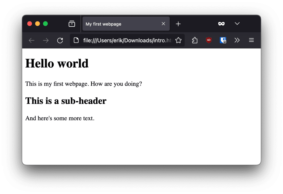Open the hamburger application menu
Viewport: 283px width, 194px height.
251,41
